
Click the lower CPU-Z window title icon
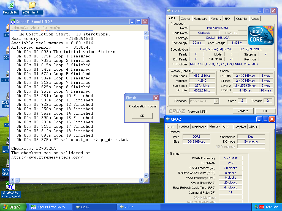(168, 119)
